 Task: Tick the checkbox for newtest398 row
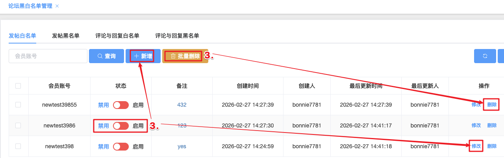tap(18, 146)
